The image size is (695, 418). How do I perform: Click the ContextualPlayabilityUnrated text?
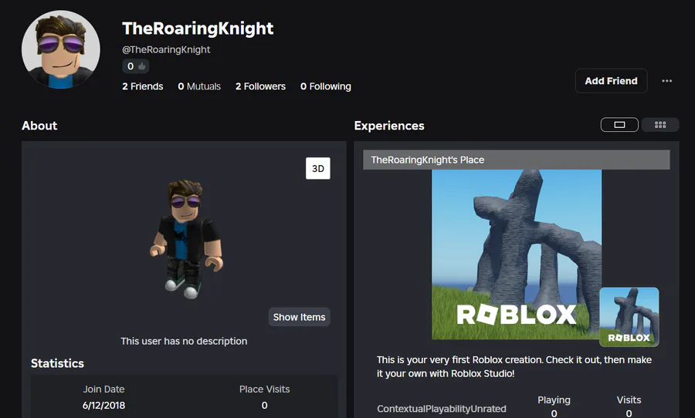click(442, 409)
